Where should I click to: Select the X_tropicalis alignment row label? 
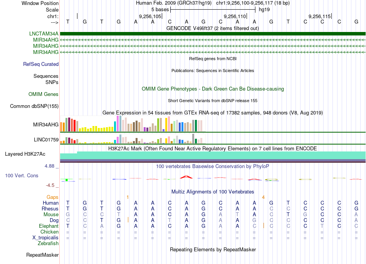[x=45, y=238]
